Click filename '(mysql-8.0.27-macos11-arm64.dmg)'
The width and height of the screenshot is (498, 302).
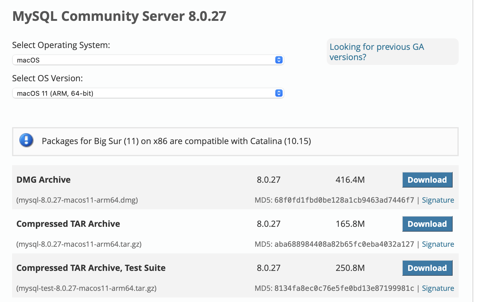point(77,200)
